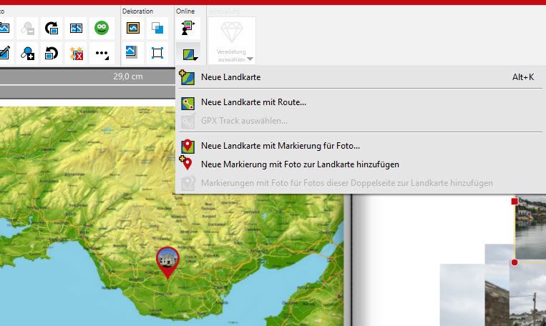Select the harbour photo on the right page

click(530, 227)
